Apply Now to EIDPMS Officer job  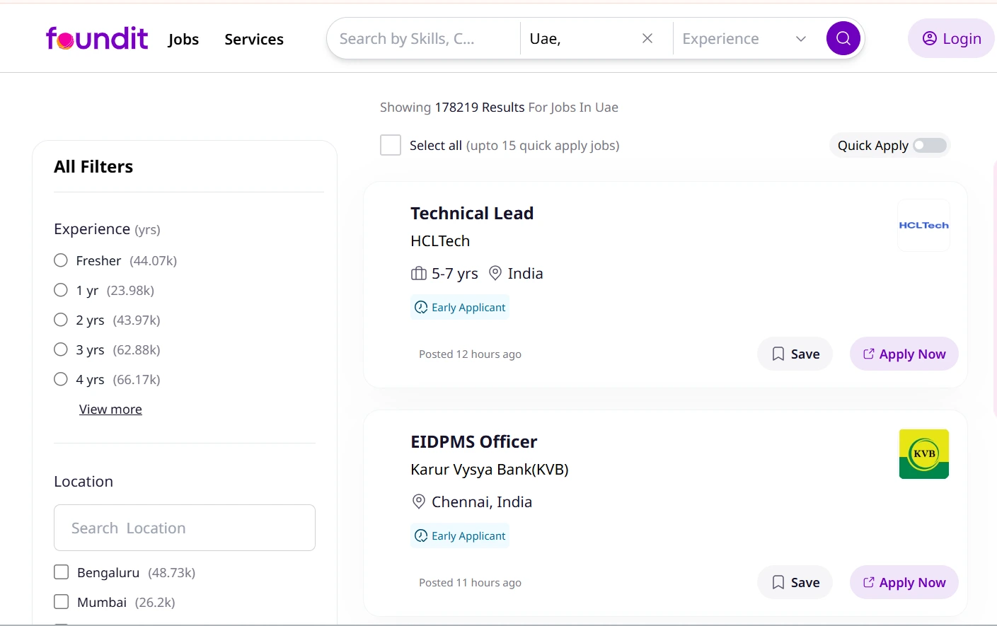(904, 582)
